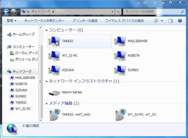Viewport: 188px width, 138px height.
Task: Open Help with the question mark icon
Action: click(x=180, y=21)
